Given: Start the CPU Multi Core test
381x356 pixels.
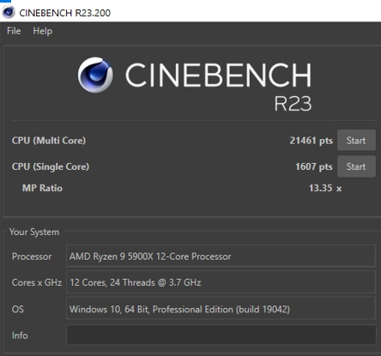Looking at the screenshot, I should point(356,140).
